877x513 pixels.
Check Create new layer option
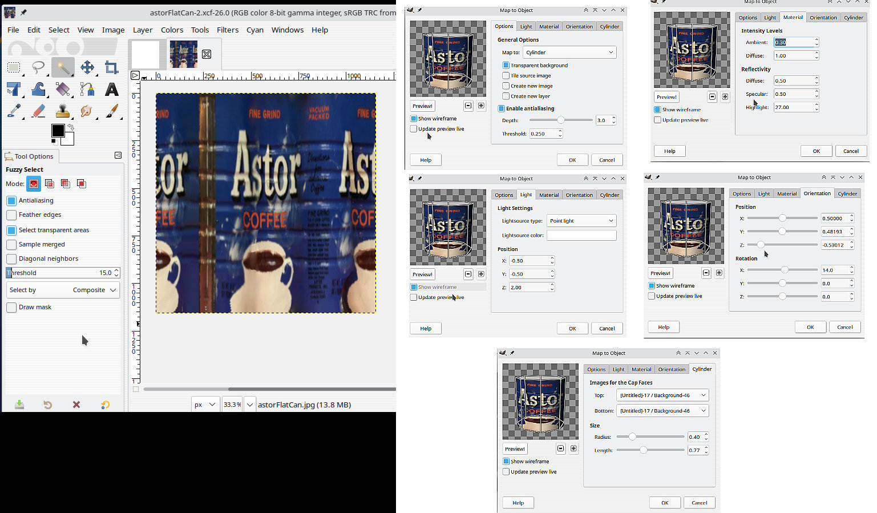click(506, 96)
